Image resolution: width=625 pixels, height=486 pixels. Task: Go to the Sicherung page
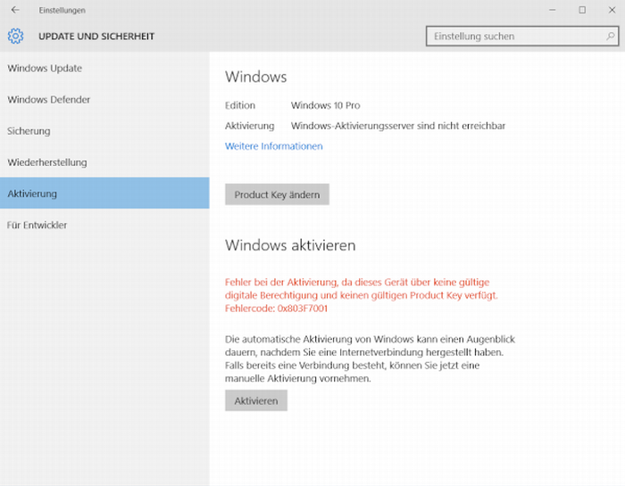click(29, 131)
